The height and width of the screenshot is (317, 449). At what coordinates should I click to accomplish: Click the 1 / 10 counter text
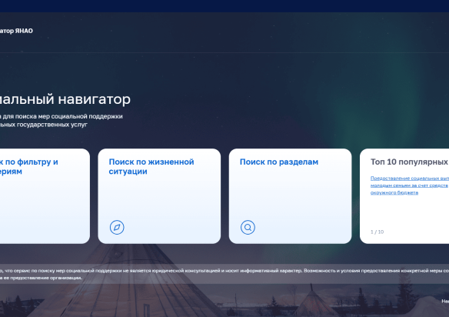tap(377, 232)
